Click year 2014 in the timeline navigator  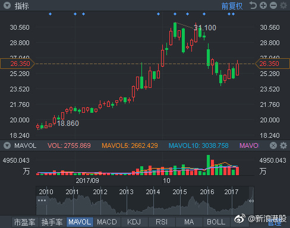[153, 192]
